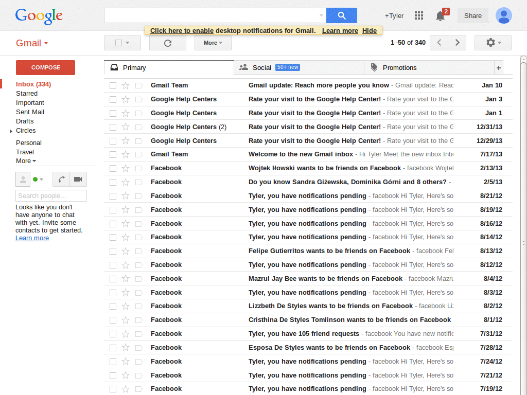The height and width of the screenshot is (395, 527).
Task: Click the chat profile picture icon
Action: point(23,179)
